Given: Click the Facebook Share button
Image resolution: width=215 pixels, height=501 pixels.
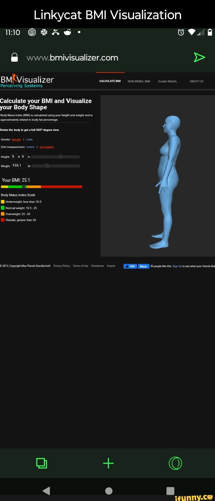Looking at the screenshot, I should click(143, 266).
